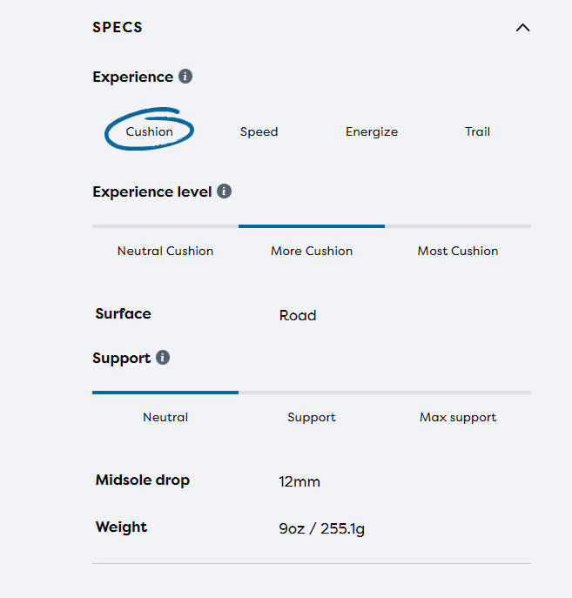The image size is (572, 598).
Task: Click the 12mm midsole drop value
Action: pyautogui.click(x=299, y=481)
